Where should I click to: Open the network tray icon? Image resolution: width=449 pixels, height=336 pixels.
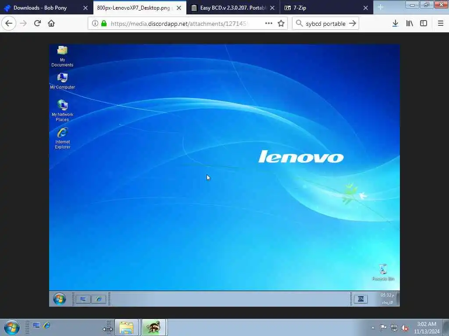(394, 328)
